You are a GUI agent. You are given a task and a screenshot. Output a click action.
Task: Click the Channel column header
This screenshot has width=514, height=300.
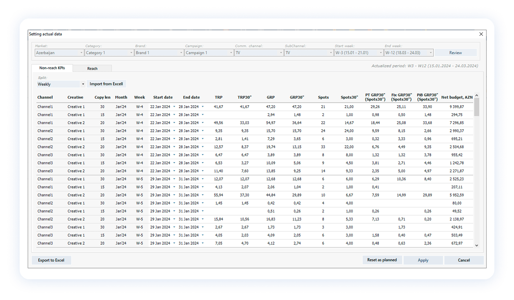tap(45, 97)
